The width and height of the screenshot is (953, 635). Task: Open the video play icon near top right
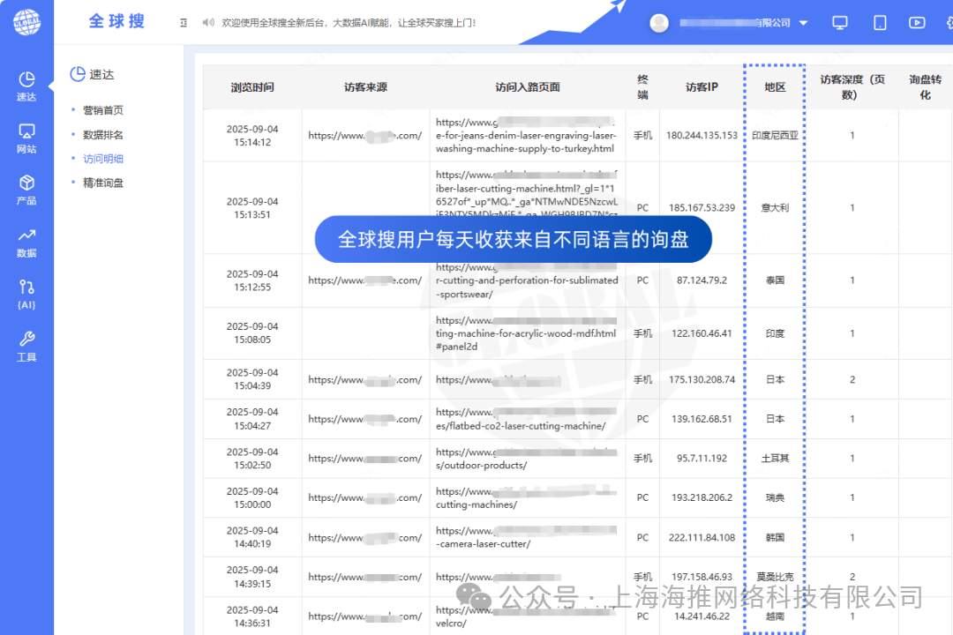pyautogui.click(x=918, y=22)
